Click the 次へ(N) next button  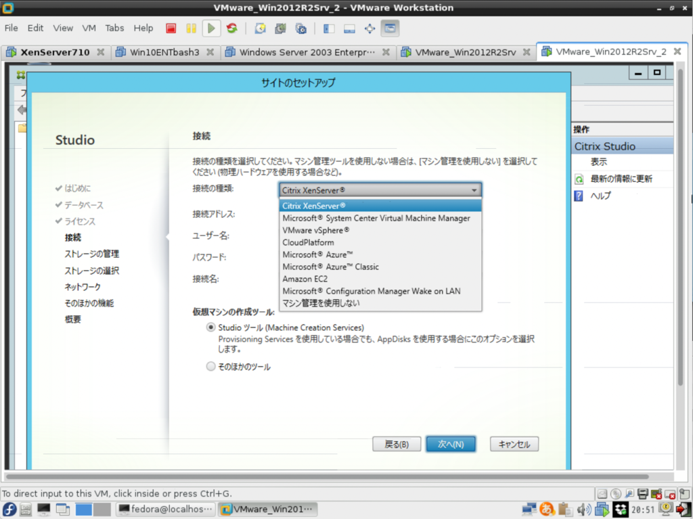[450, 444]
